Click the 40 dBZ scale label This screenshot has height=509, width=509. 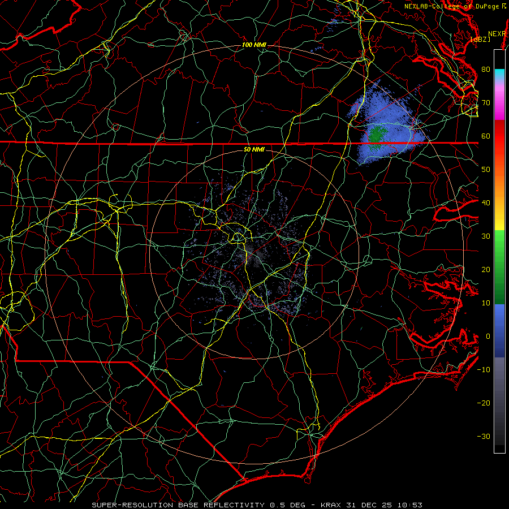pyautogui.click(x=486, y=202)
